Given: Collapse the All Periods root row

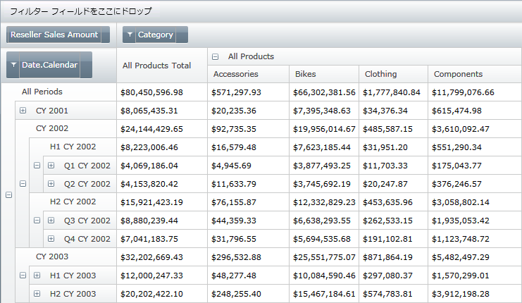Looking at the screenshot, I should click(x=8, y=196).
